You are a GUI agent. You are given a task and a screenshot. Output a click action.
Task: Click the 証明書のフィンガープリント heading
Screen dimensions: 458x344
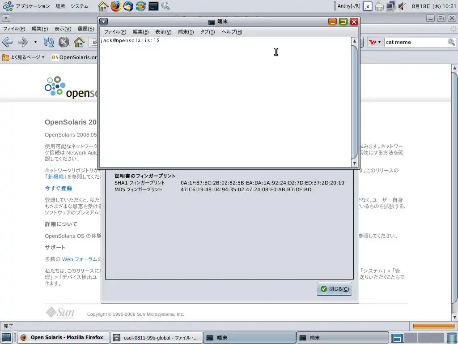[x=145, y=176]
